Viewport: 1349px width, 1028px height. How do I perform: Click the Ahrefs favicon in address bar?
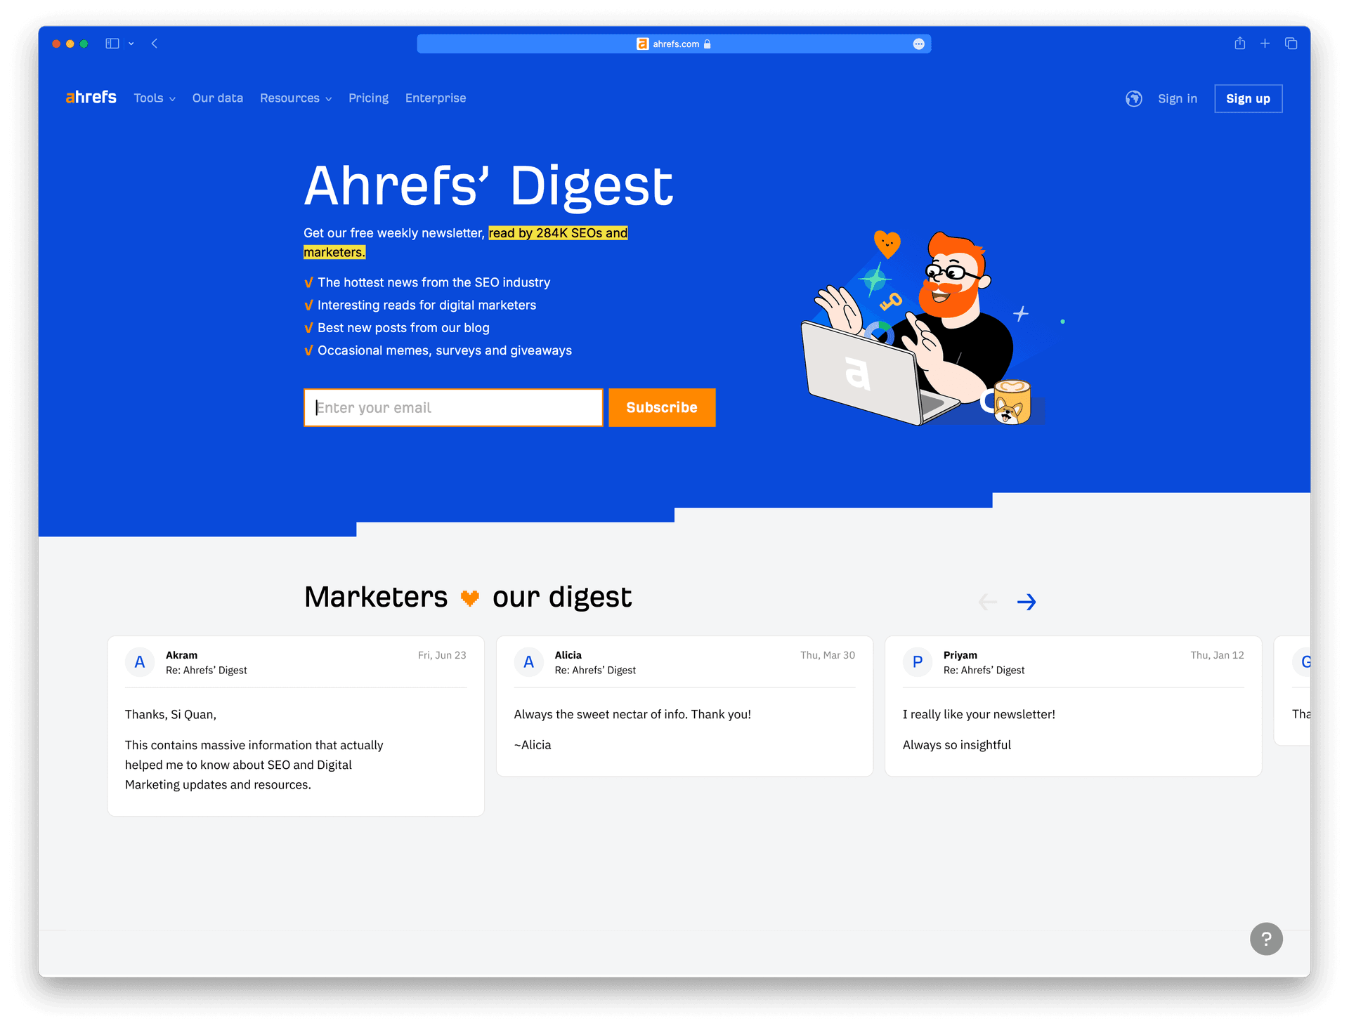[642, 44]
